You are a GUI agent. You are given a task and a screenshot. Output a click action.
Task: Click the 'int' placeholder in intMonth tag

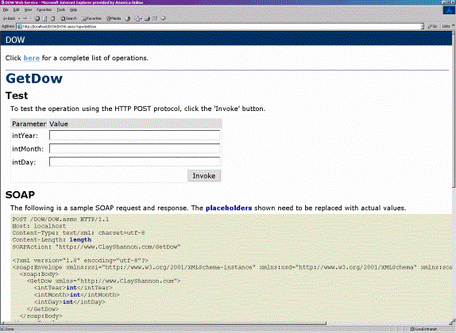(x=75, y=295)
